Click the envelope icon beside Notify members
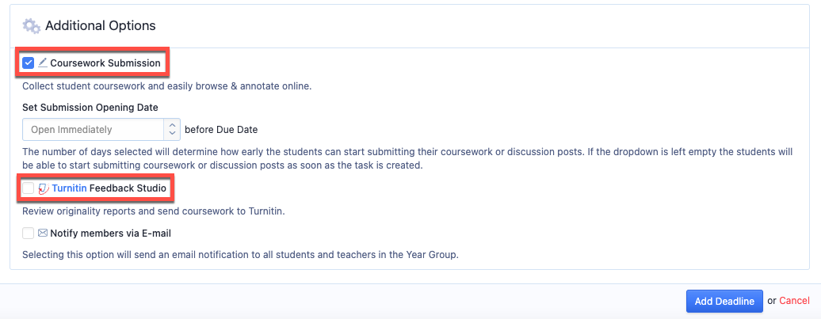Image resolution: width=821 pixels, height=319 pixels. pyautogui.click(x=43, y=234)
